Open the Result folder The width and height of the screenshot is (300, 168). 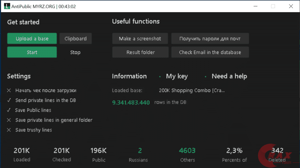[140, 52]
